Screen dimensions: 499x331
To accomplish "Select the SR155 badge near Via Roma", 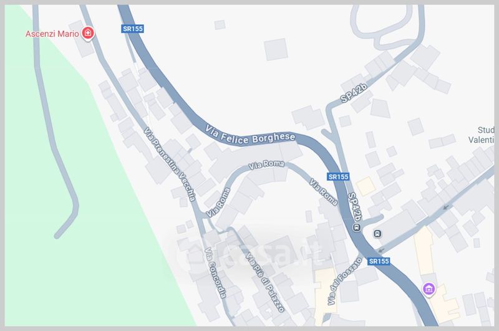I will [x=338, y=176].
